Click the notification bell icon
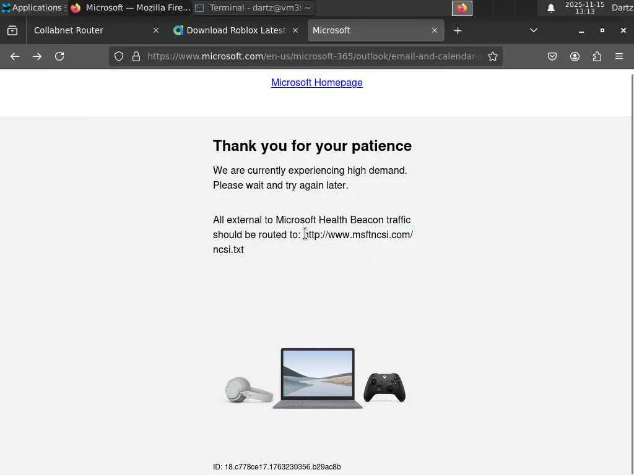Viewport: 634px width, 475px height. pyautogui.click(x=550, y=8)
